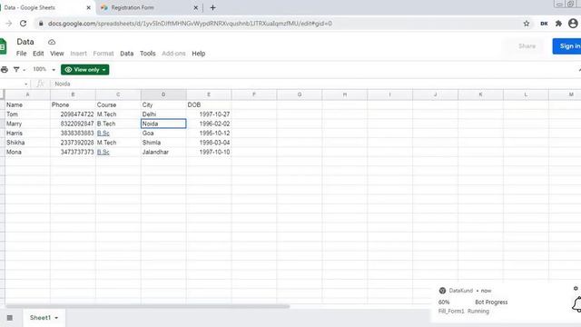Click the Data document title

(x=25, y=42)
